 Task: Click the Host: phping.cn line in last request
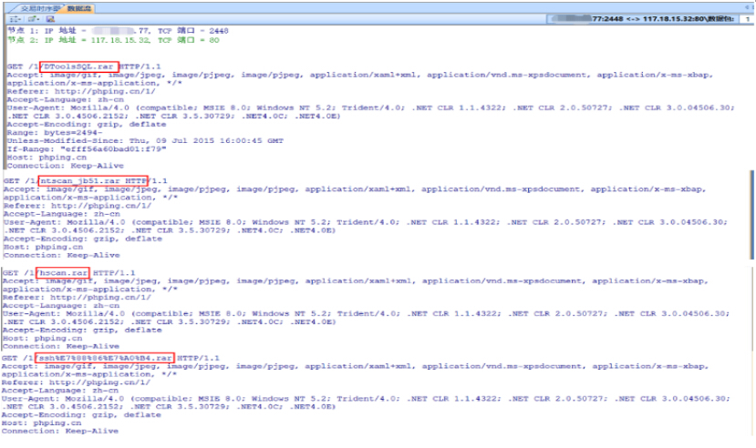click(36, 423)
